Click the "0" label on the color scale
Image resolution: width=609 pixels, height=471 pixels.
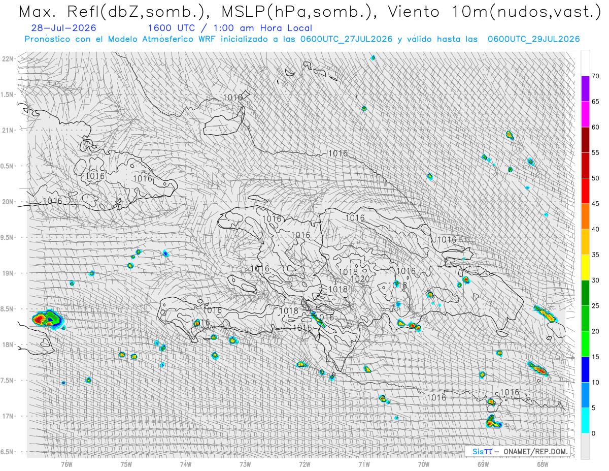(593, 433)
